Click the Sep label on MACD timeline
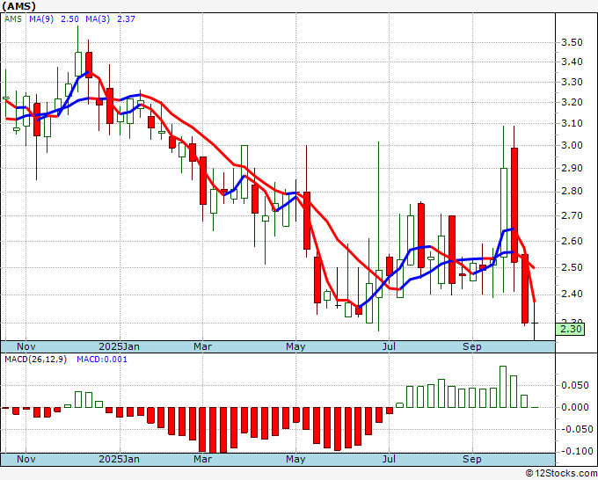598x480 pixels. pyautogui.click(x=472, y=459)
